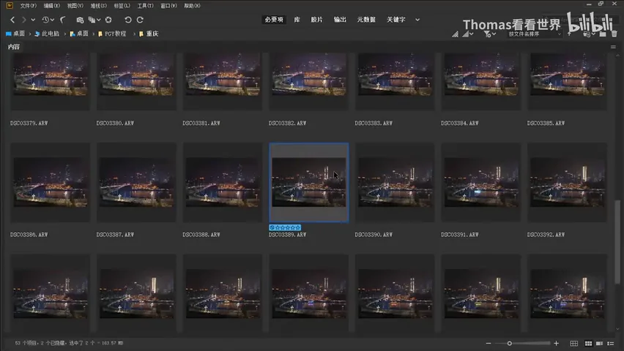Click the star rating under DSC03389.ARW
The image size is (624, 351).
[x=285, y=227]
